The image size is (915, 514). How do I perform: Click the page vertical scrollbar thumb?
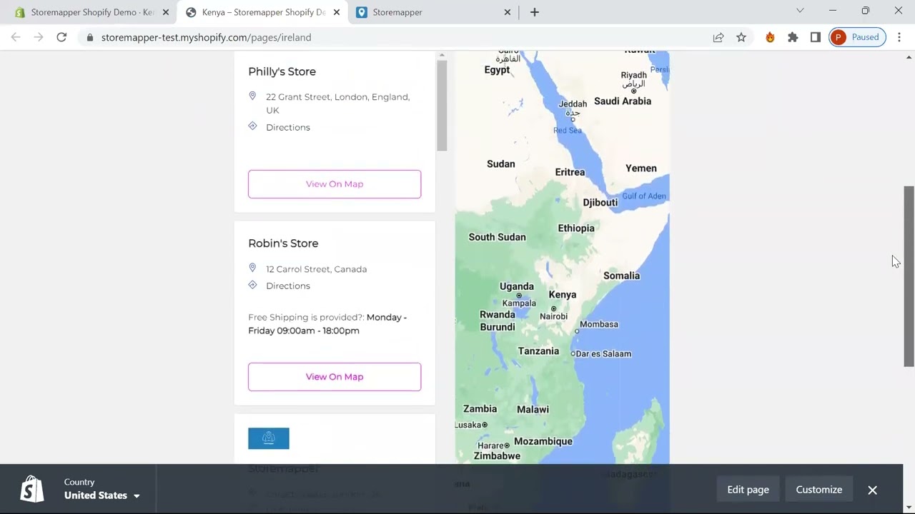point(909,276)
